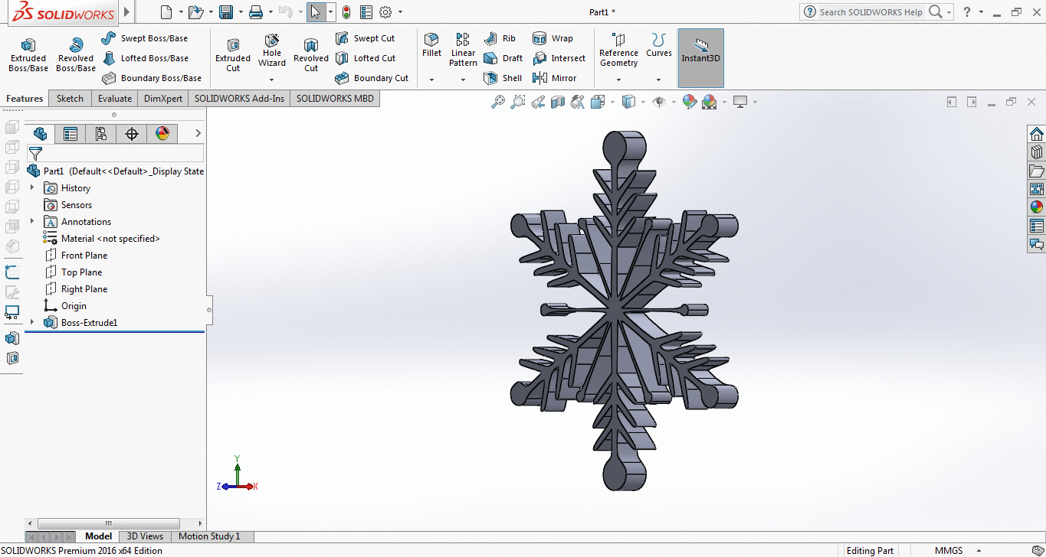Open the MMGS unit system status button
The height and width of the screenshot is (557, 1046).
coord(948,550)
